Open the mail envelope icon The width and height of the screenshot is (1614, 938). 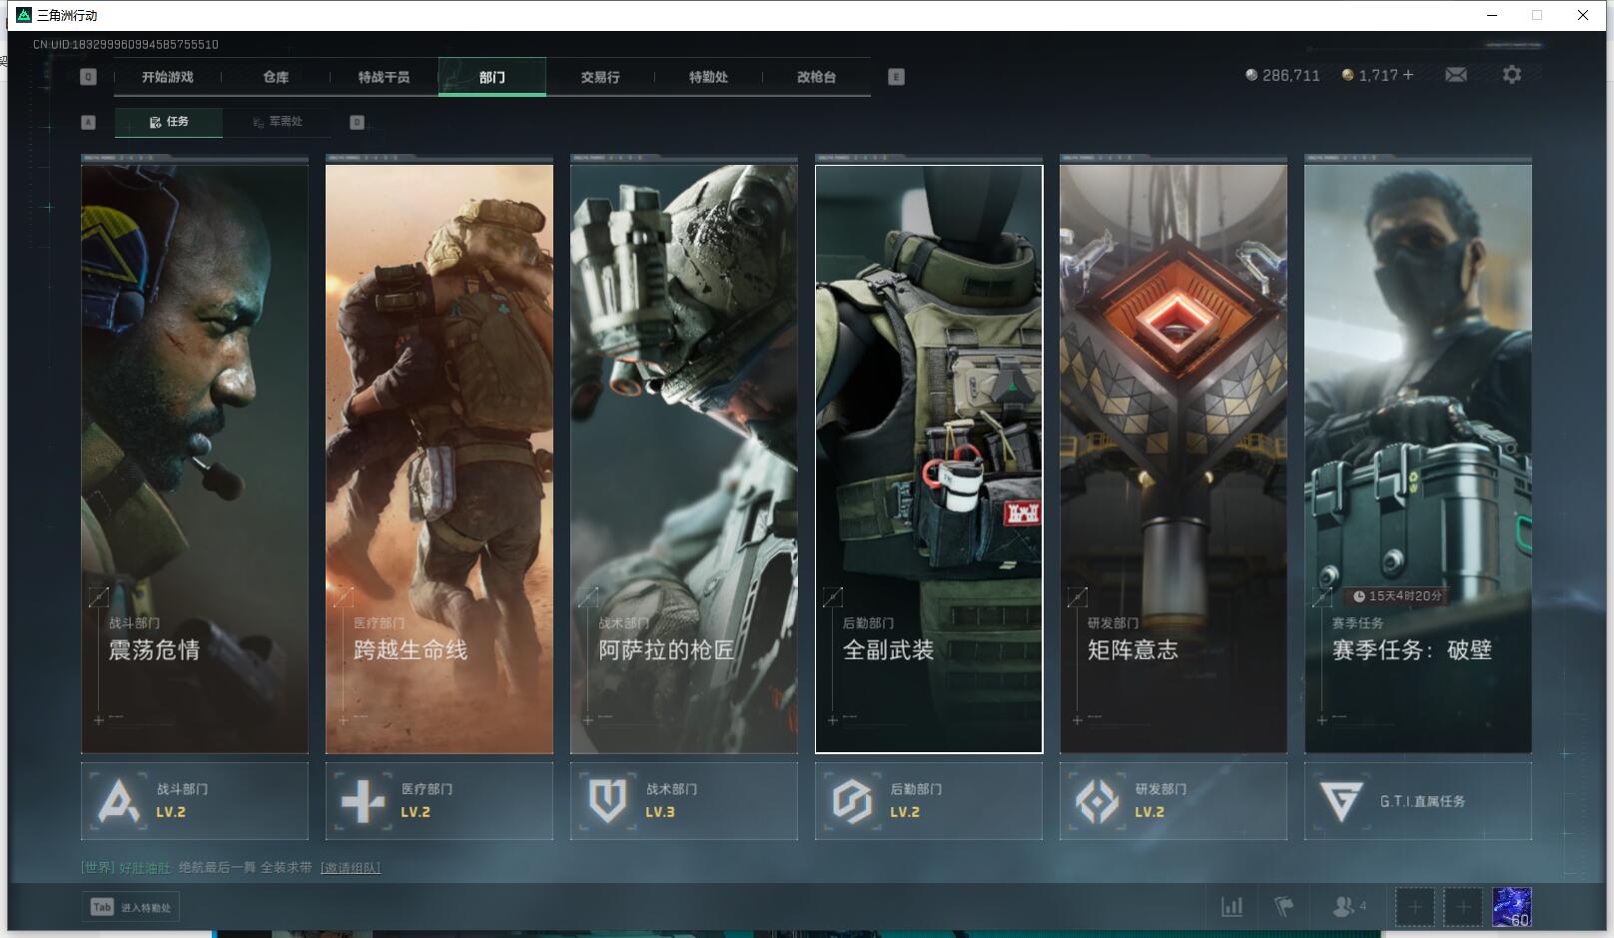click(1456, 75)
